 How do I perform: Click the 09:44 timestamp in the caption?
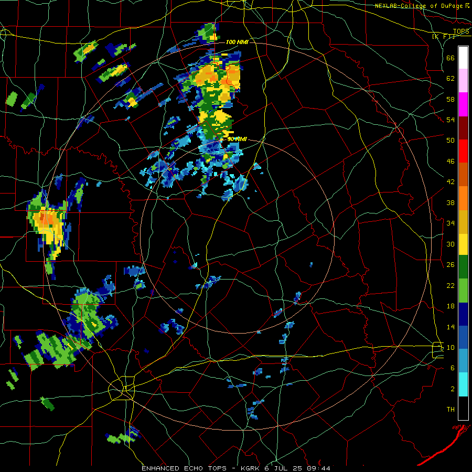coord(318,468)
